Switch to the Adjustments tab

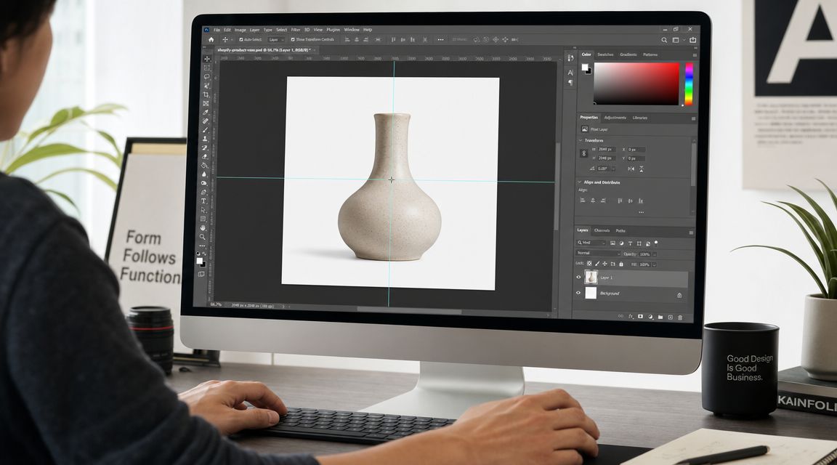615,118
